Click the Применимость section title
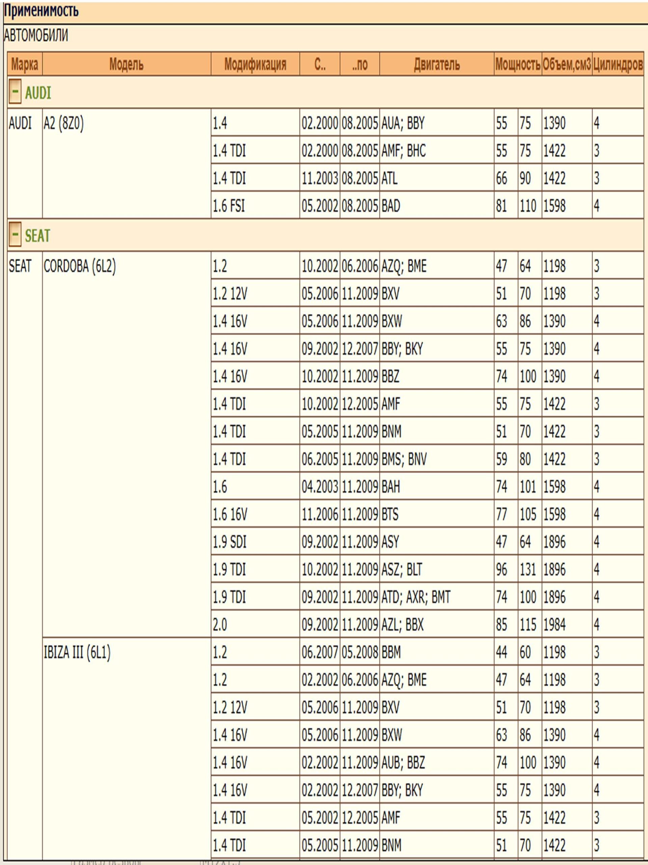Viewport: 648px width, 865px height. coord(41,11)
